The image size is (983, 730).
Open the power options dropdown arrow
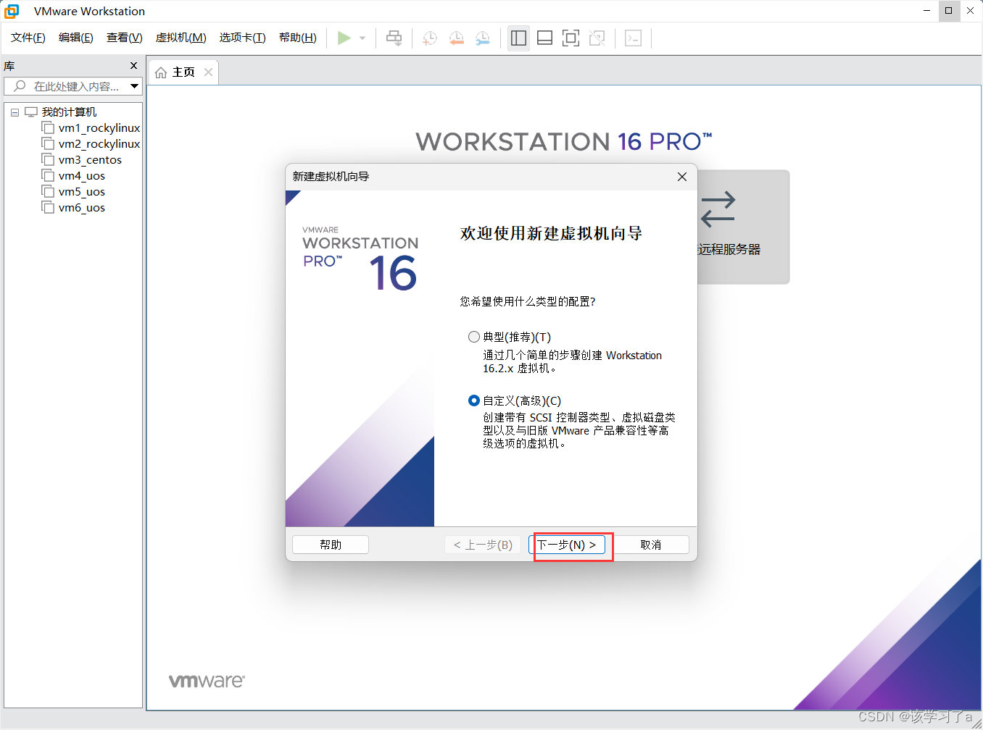(362, 38)
